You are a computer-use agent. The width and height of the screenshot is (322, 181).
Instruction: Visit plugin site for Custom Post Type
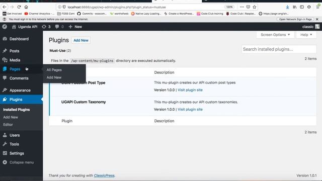click(x=190, y=90)
